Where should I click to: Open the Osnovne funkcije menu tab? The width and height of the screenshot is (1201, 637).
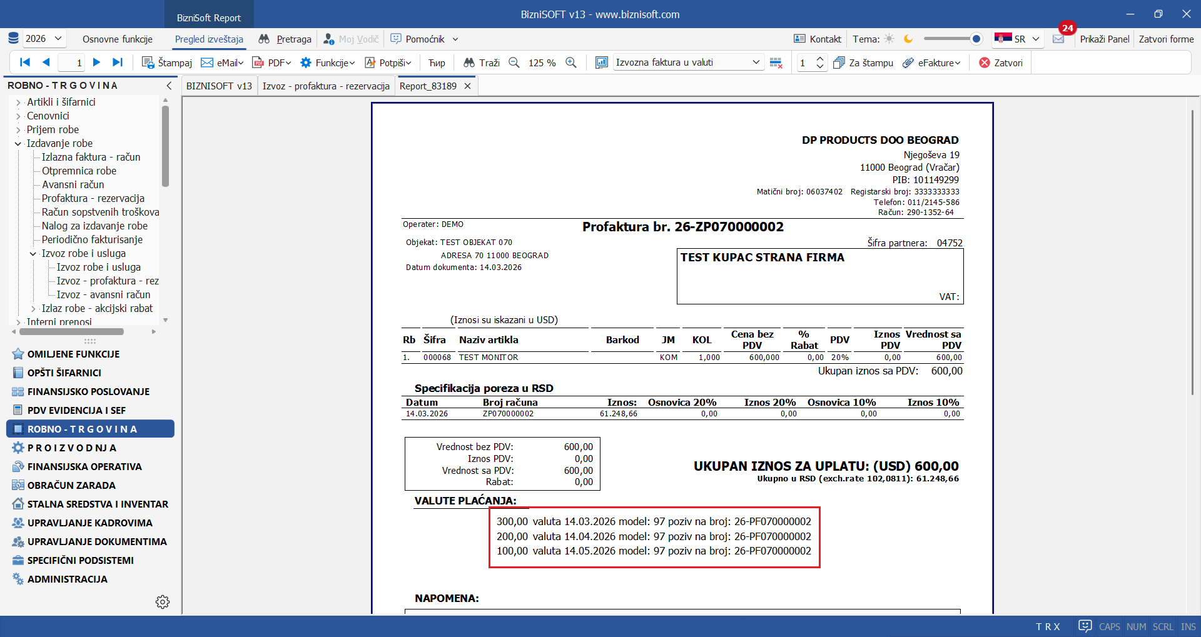click(x=117, y=39)
